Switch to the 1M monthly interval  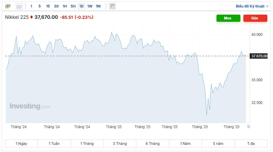(98, 6)
